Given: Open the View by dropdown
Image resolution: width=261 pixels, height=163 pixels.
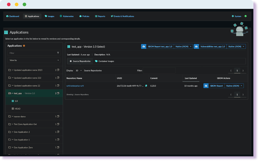Looking at the screenshot, I should tap(34, 60).
